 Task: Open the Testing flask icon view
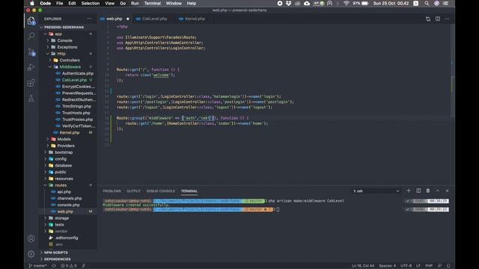pyautogui.click(x=31, y=99)
